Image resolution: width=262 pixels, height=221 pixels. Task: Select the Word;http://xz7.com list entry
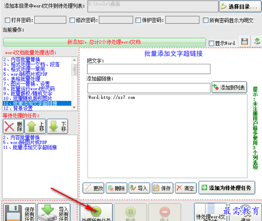point(112,98)
